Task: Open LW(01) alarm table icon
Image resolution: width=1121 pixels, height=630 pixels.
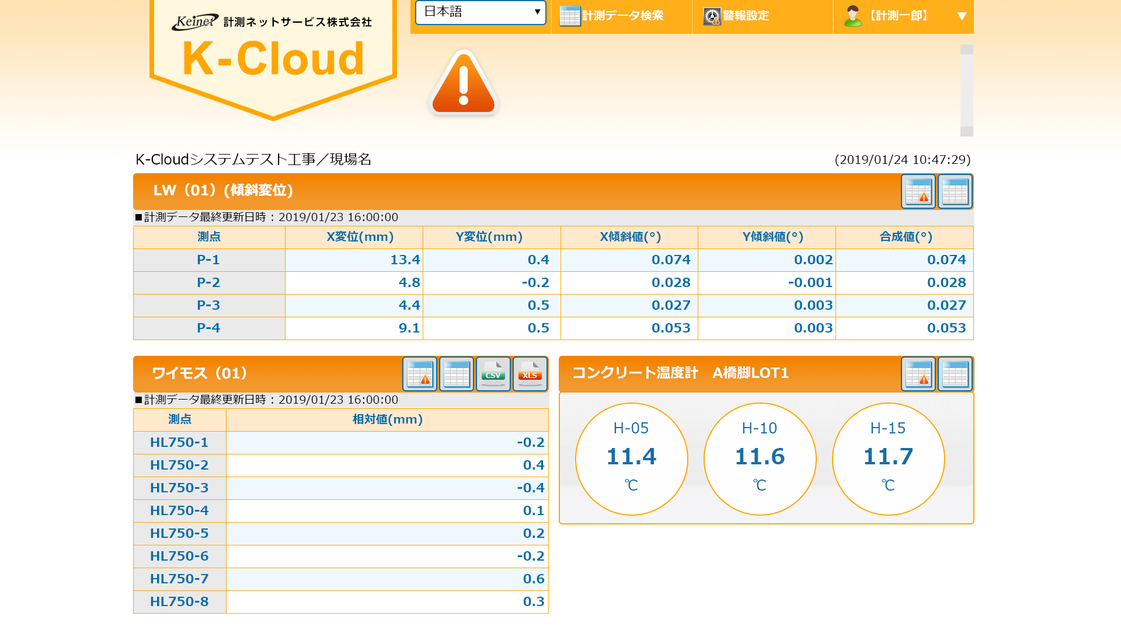Action: point(918,191)
